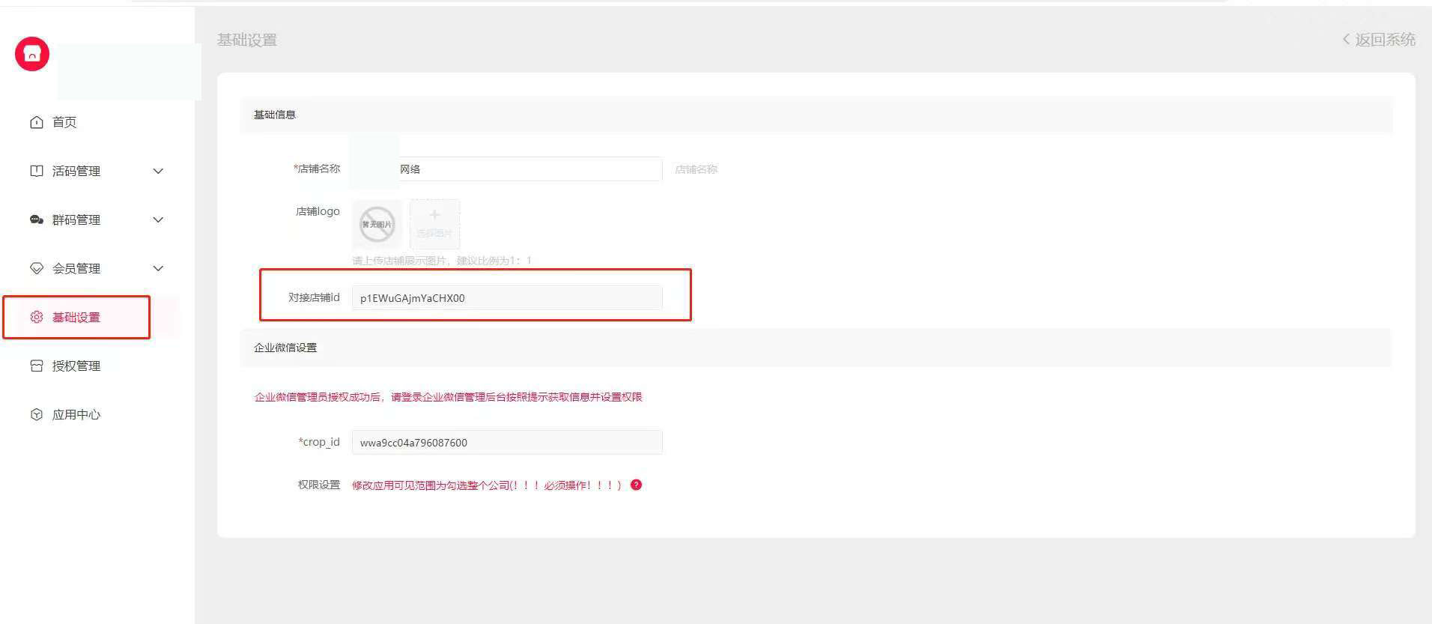The image size is (1432, 624).
Task: Click the crop_id input field
Action: click(x=506, y=442)
